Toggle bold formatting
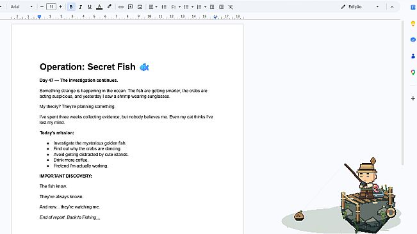This screenshot has height=234, width=417. coord(71,7)
